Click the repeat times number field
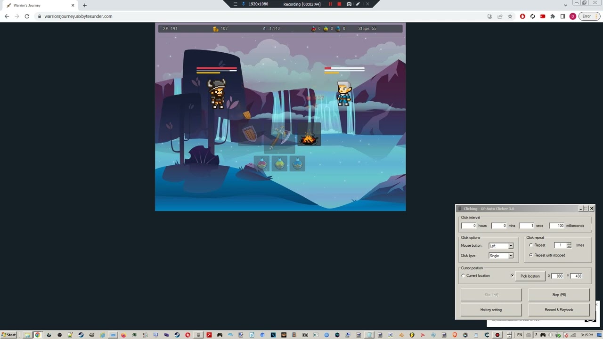Viewport: 603px width, 339px height. click(560, 245)
